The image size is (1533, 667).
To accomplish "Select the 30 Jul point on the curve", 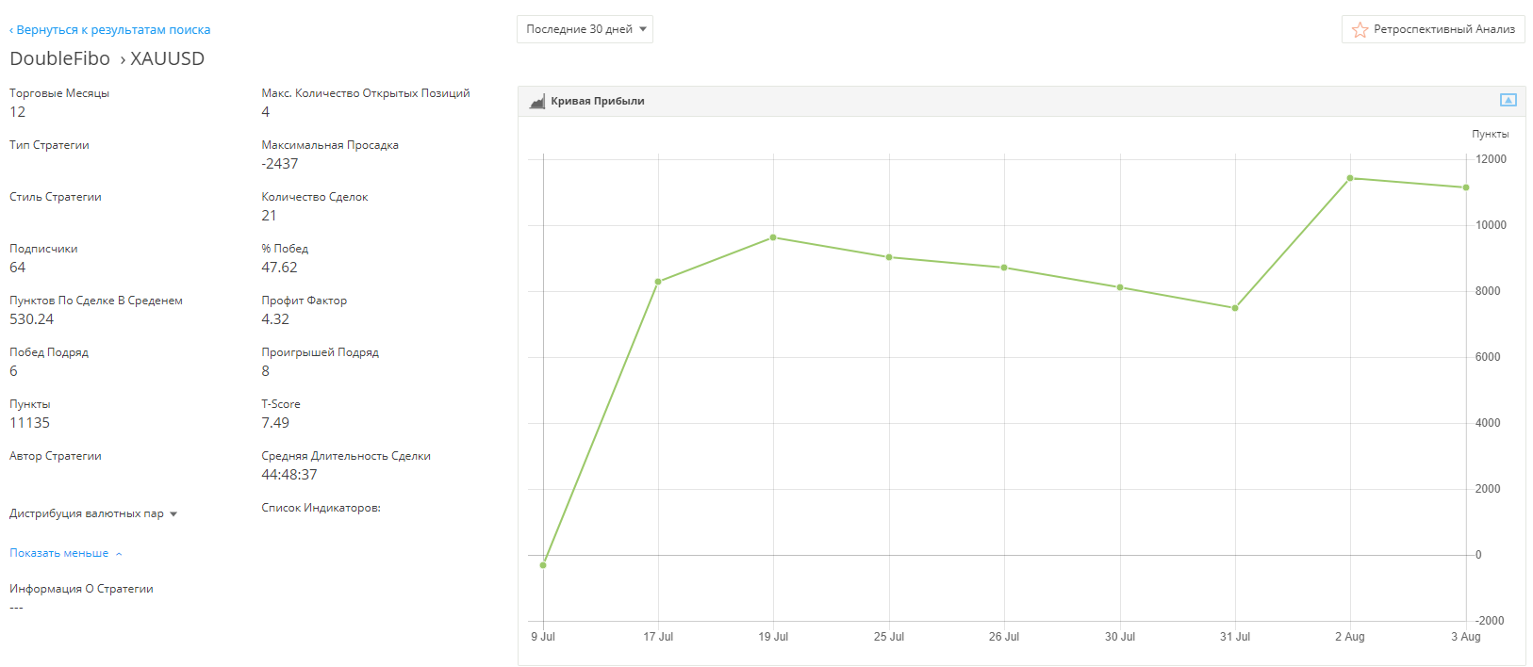I will (1120, 287).
